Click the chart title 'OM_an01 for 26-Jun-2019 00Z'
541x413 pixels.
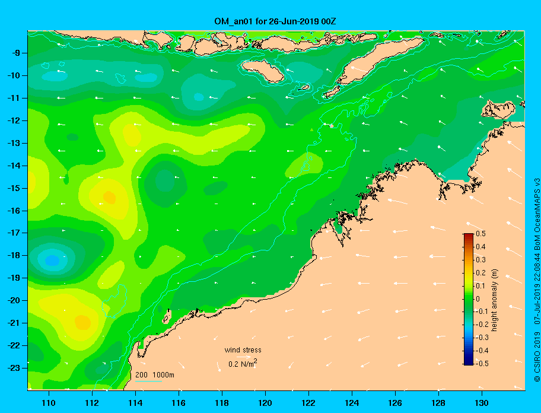coord(275,21)
